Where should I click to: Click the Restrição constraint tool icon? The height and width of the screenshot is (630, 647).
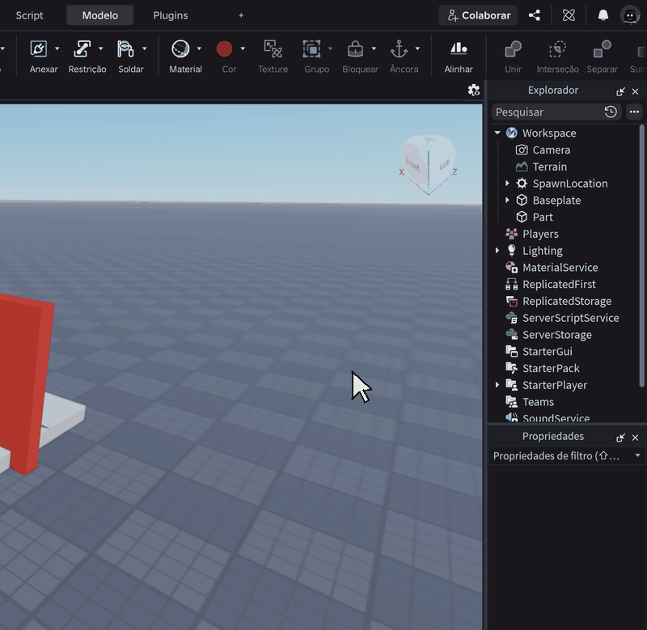coord(82,49)
